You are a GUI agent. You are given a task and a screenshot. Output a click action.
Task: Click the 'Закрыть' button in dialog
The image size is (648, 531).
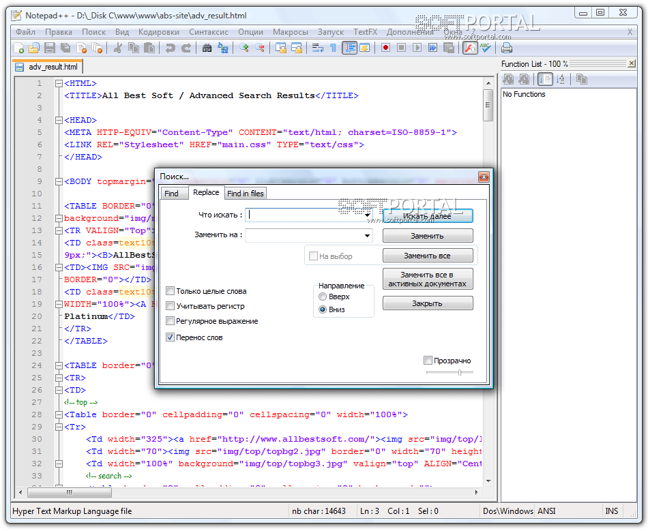[427, 303]
